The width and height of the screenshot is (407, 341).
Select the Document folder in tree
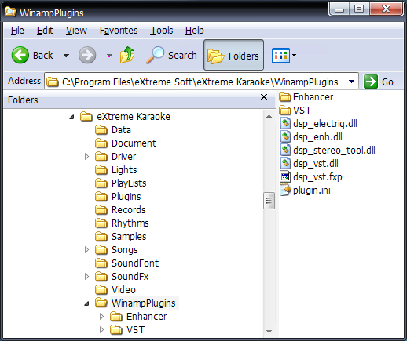(134, 143)
